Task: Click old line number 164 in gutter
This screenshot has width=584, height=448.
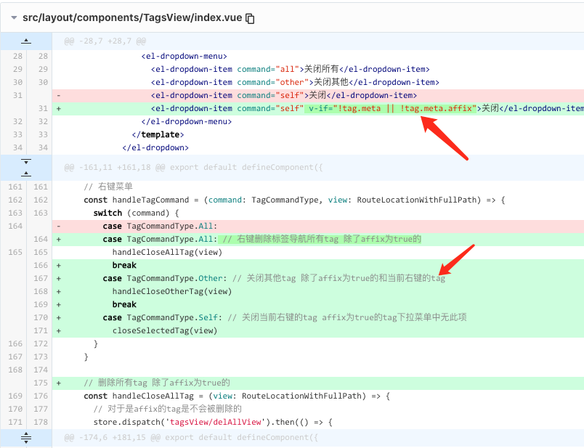Action: 15,227
